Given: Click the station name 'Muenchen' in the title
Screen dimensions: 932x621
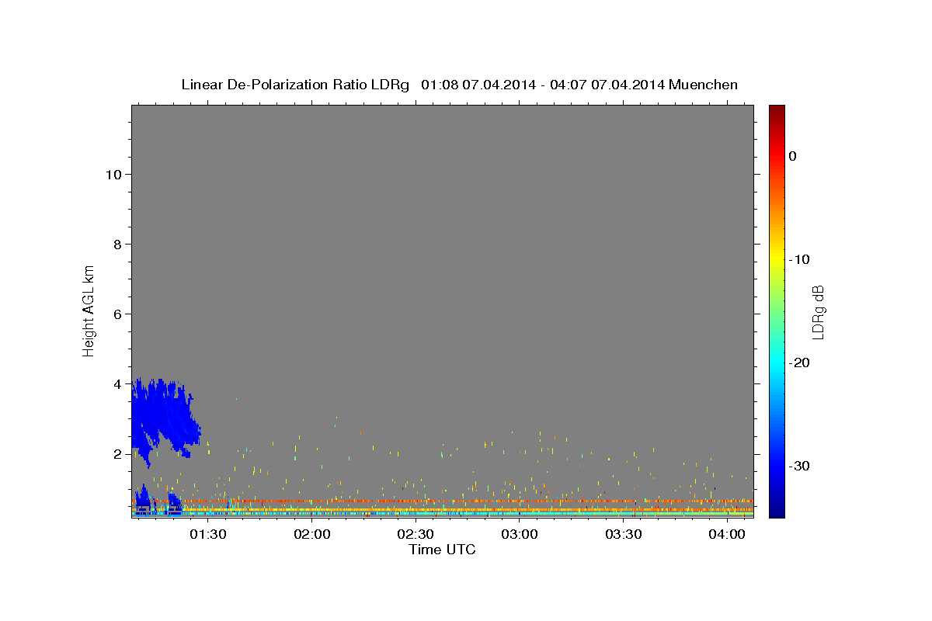Looking at the screenshot, I should [704, 85].
